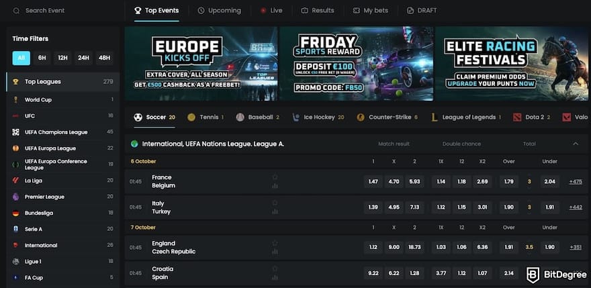
Task: Open Ligue 1 in sidebar
Action: [63, 261]
